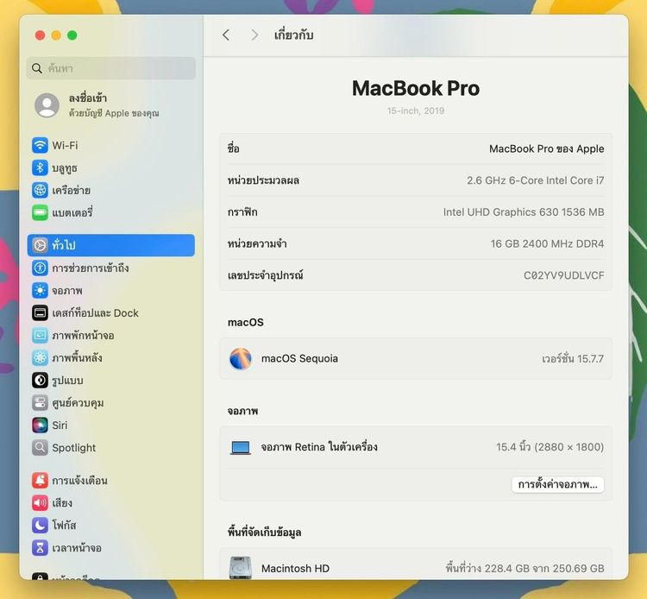Open the Focus (โฟกัส) moon icon

[40, 525]
